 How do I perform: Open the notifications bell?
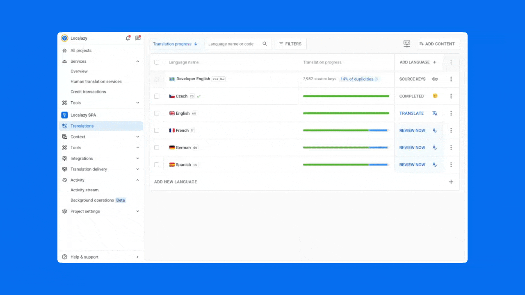pyautogui.click(x=128, y=38)
